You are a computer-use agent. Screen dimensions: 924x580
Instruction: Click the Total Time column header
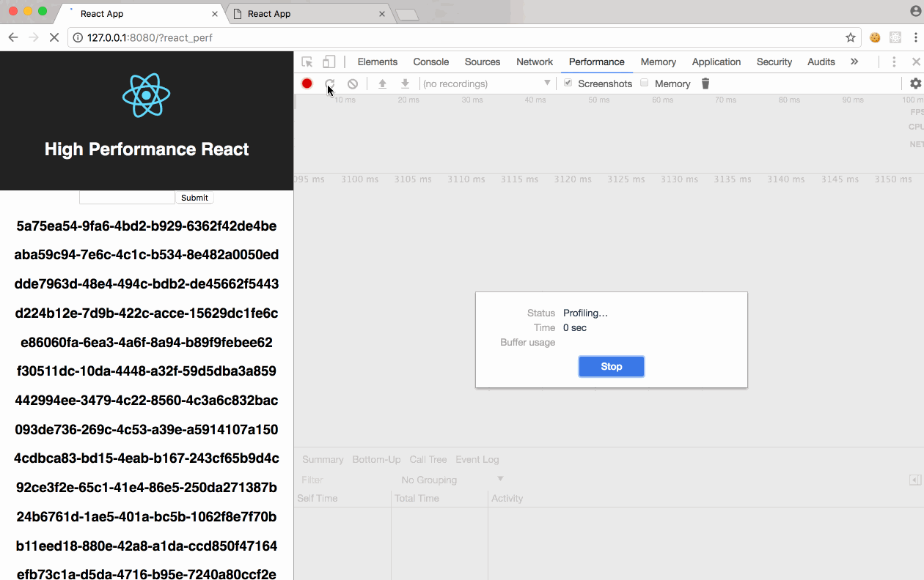tap(439, 498)
